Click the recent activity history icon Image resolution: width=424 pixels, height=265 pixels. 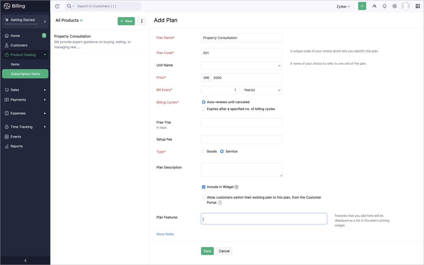(x=57, y=6)
